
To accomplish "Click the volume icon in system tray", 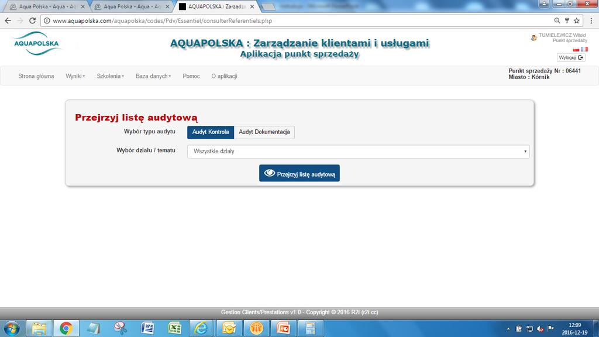I will point(540,329).
